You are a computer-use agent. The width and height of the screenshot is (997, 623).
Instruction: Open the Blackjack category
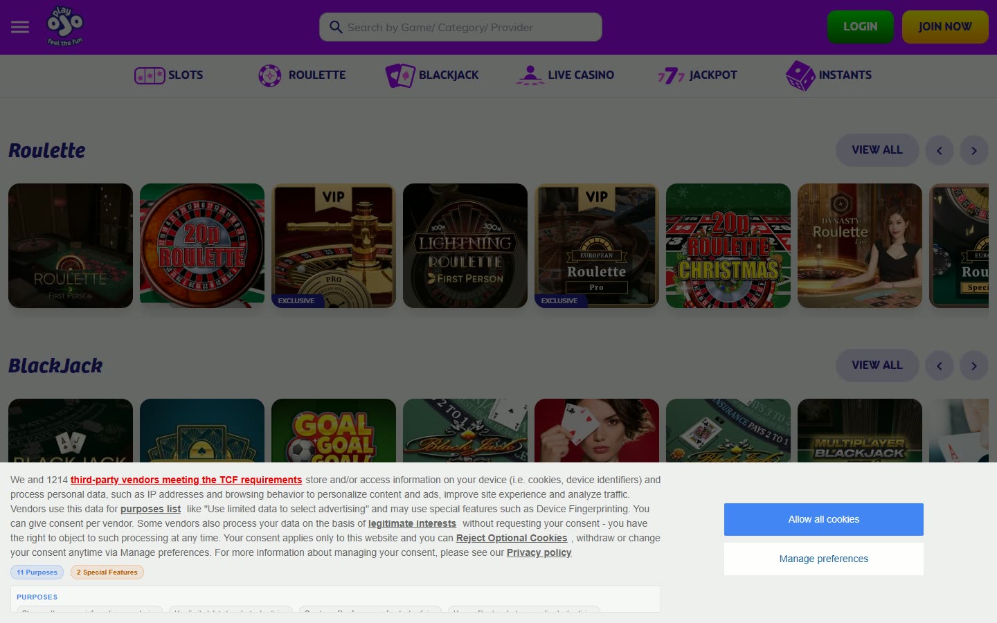pyautogui.click(x=432, y=75)
